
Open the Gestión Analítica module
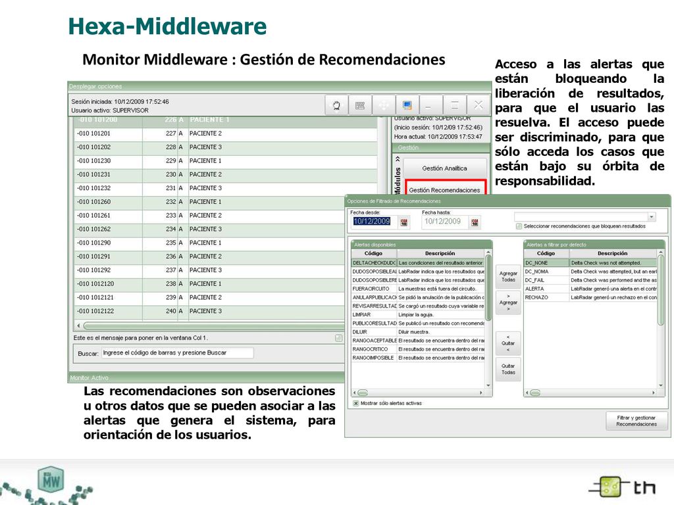tap(444, 168)
